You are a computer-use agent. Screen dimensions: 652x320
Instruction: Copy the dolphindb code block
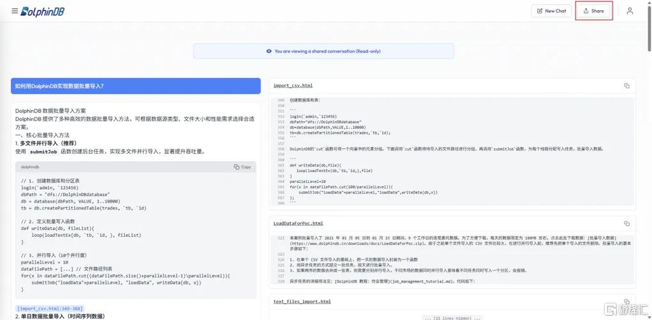pyautogui.click(x=243, y=166)
